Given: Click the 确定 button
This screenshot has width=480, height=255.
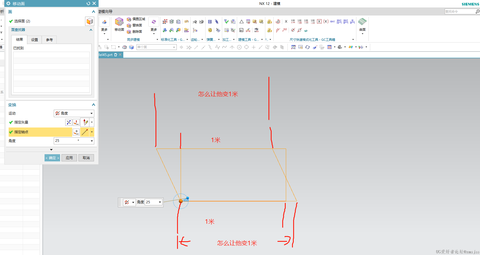Looking at the screenshot, I should pos(52,158).
